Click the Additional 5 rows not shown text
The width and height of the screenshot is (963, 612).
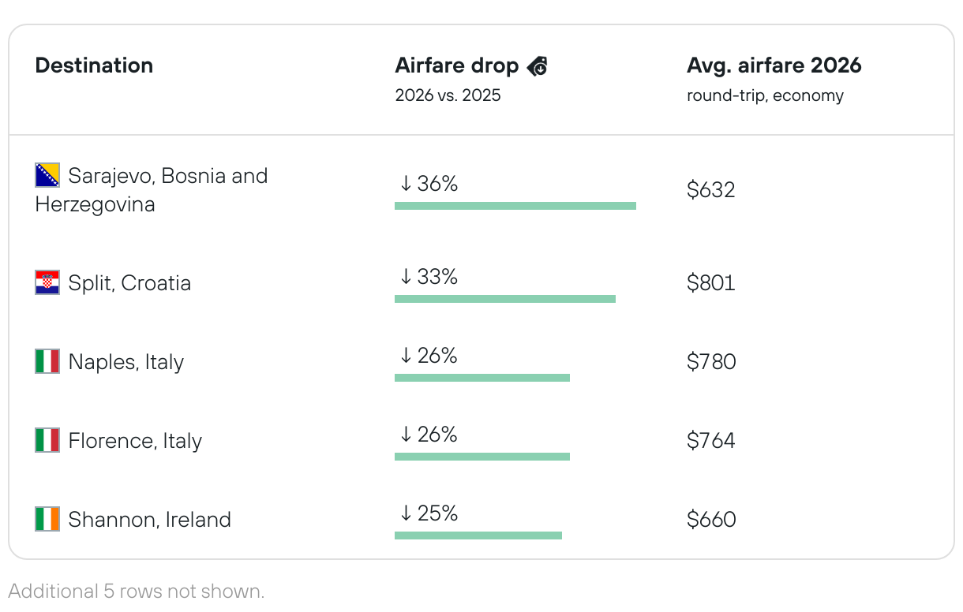pyautogui.click(x=137, y=591)
